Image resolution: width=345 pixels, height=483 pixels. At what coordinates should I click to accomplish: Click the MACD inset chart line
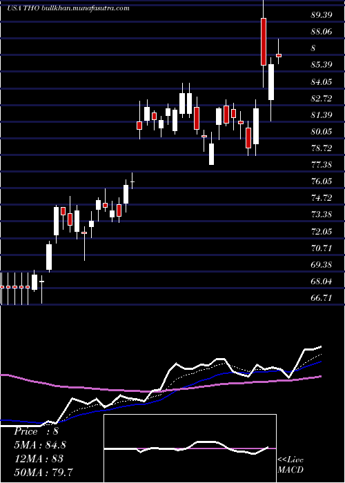(x=186, y=448)
